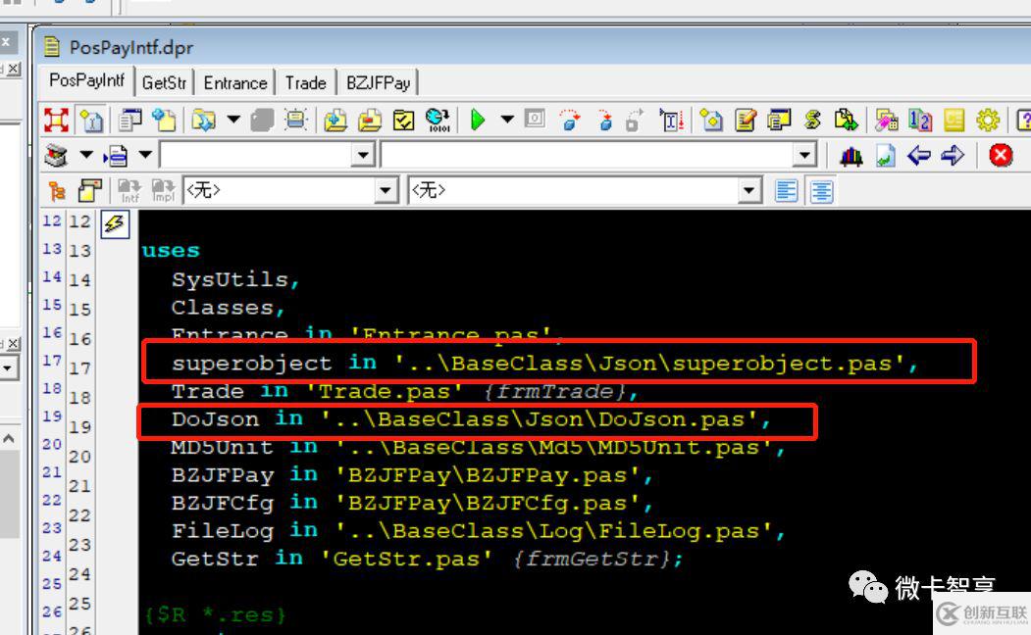
Task: Expand the right <无> combo box
Action: coord(749,190)
